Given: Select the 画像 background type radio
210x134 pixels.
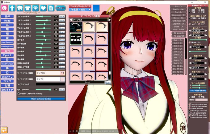Looking at the screenshot, I should pos(190,97).
